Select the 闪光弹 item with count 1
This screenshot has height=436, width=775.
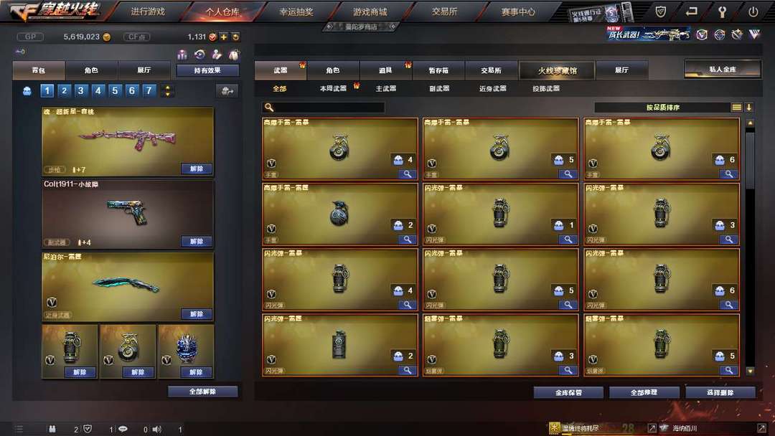500,214
